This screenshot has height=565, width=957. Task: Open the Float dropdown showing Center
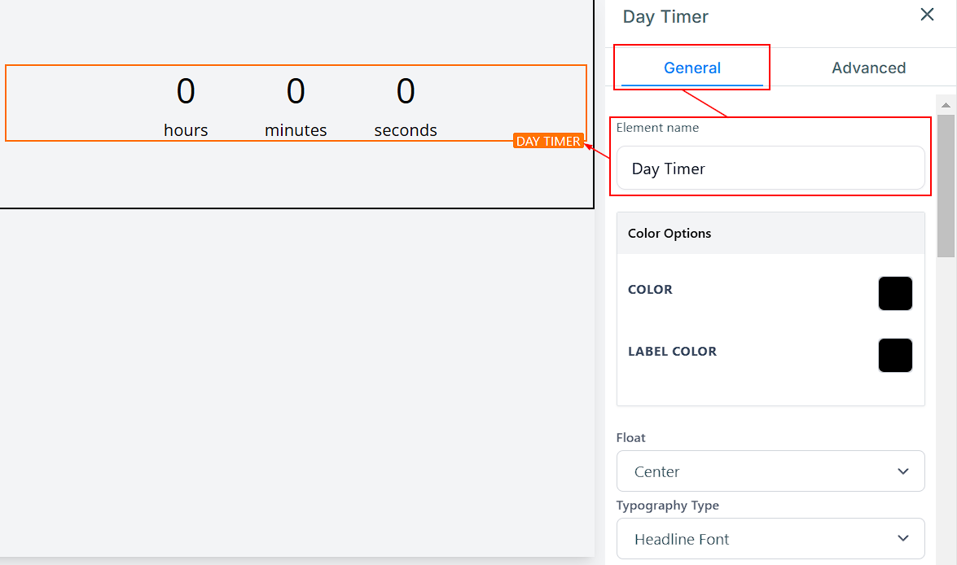(770, 471)
